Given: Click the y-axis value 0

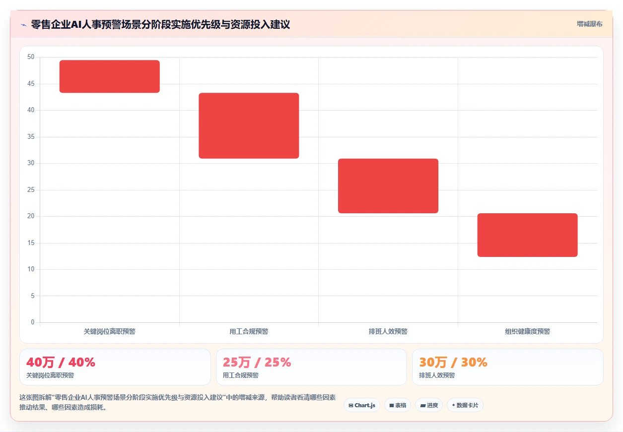Looking at the screenshot, I should tap(33, 322).
